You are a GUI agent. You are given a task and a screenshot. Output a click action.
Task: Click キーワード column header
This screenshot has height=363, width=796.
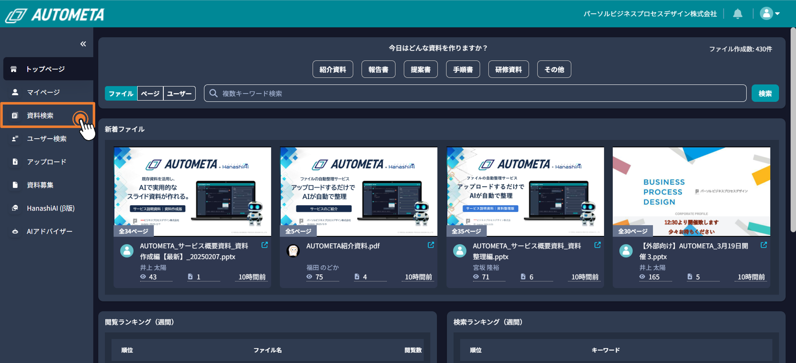(606, 350)
